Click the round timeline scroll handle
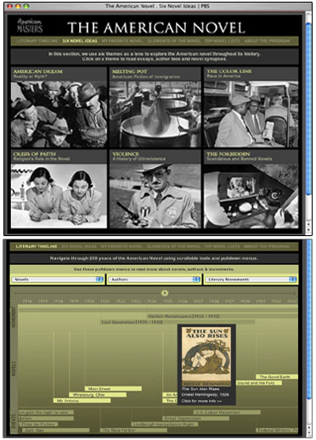This screenshot has height=440, width=316. (165, 293)
